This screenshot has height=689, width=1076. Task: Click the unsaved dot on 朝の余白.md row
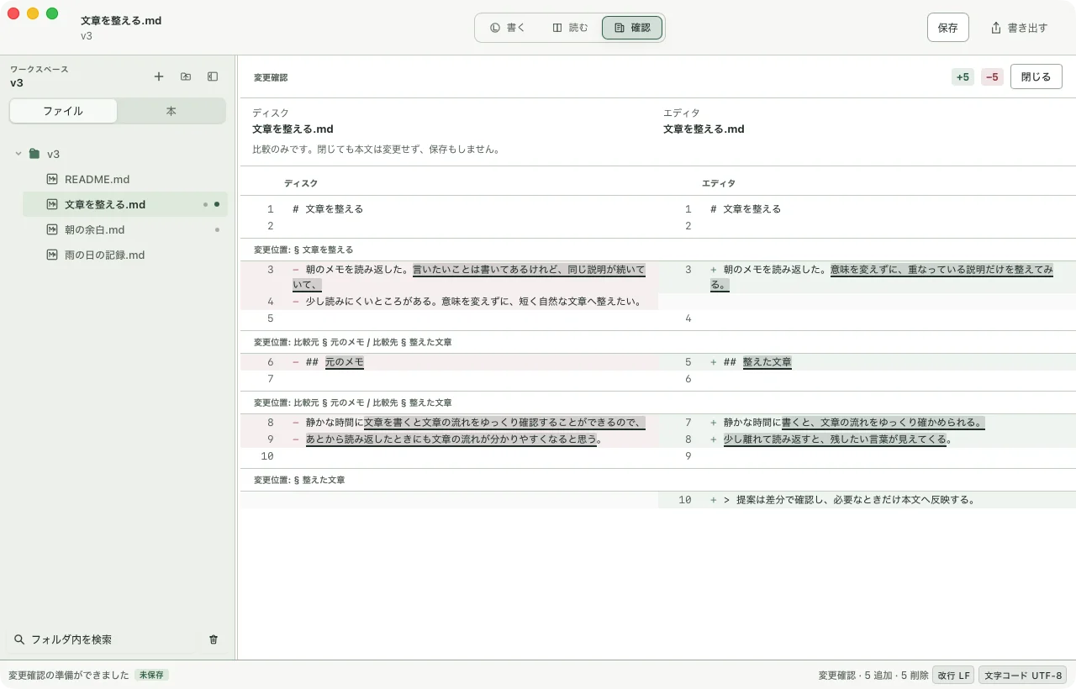[217, 229]
